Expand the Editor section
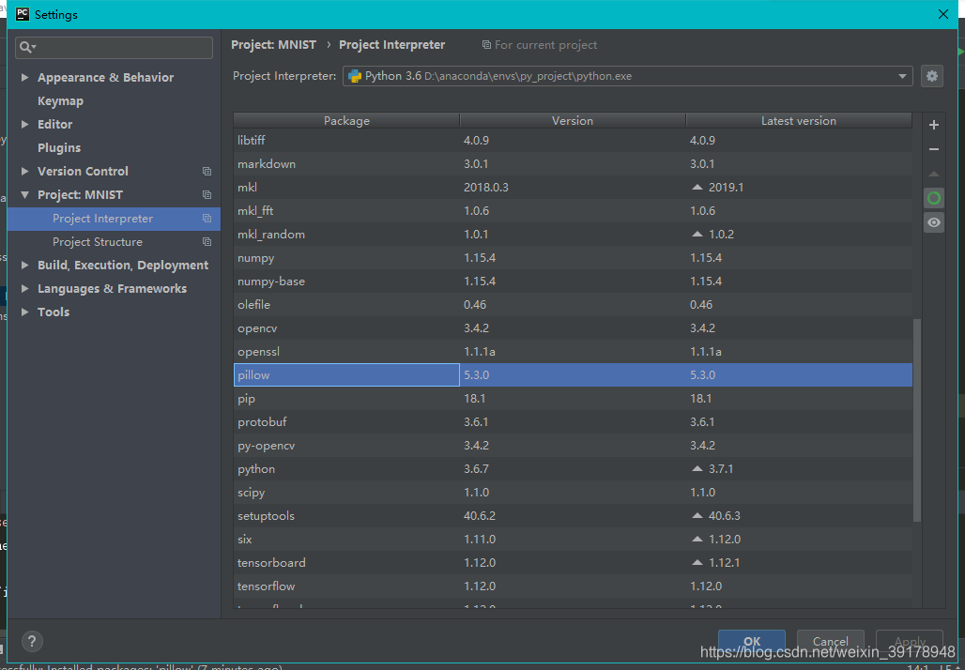965x670 pixels. (24, 124)
